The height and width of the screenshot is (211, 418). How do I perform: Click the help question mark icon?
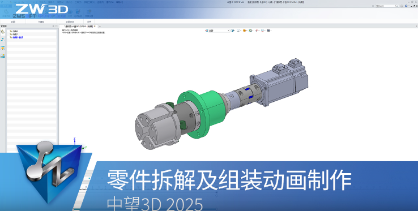tap(406, 6)
